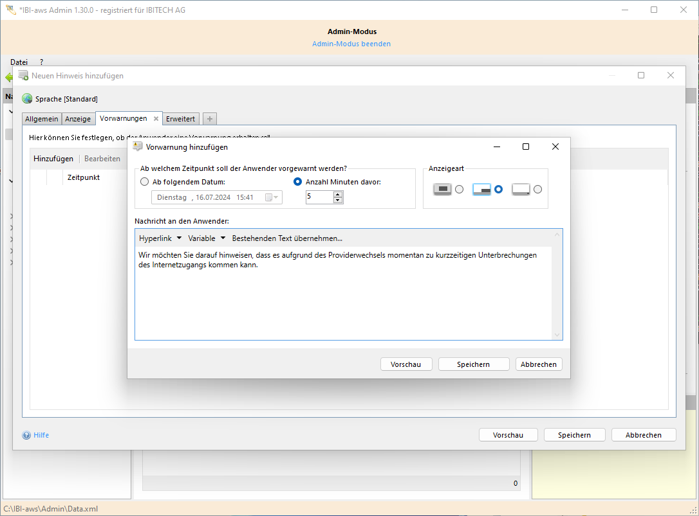
Task: Click Speichern in the Vorwarnung dialog
Action: (x=473, y=364)
